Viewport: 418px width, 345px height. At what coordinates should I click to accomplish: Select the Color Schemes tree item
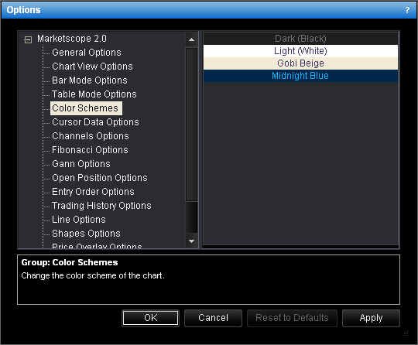click(86, 108)
